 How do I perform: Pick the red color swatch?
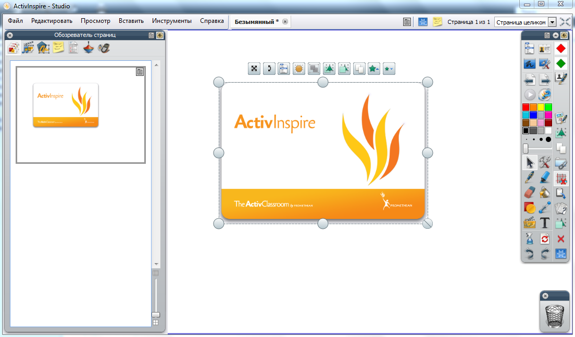point(526,107)
